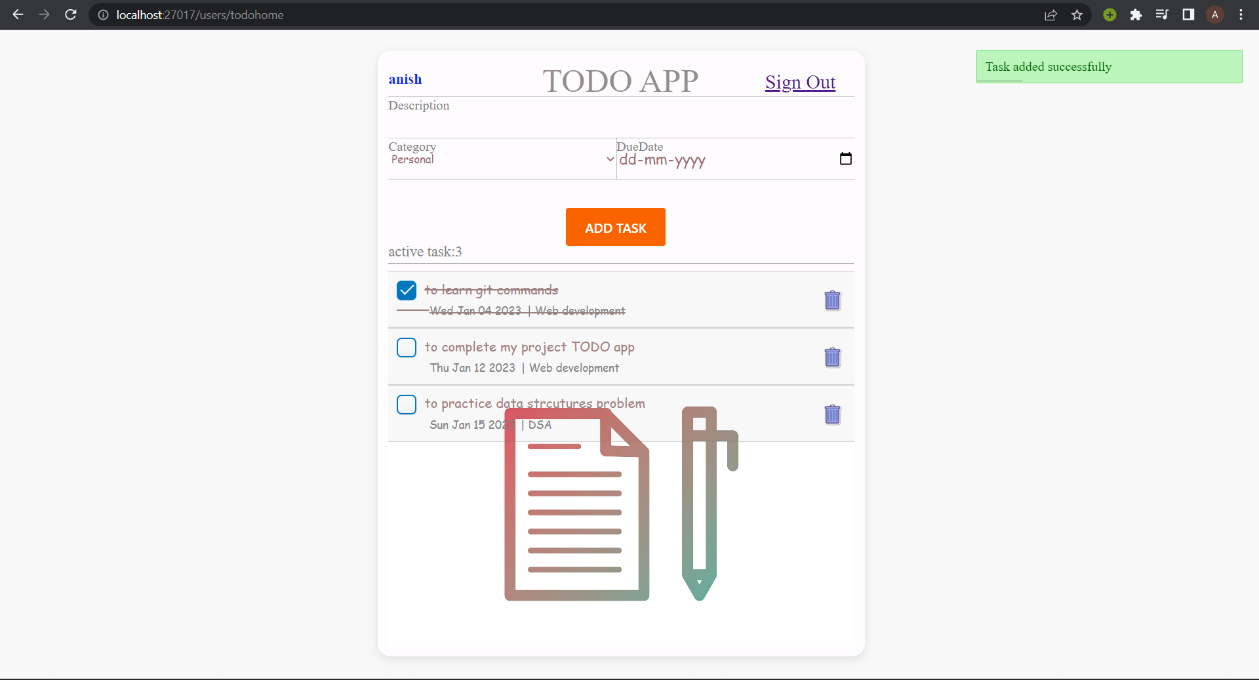Screen dimensions: 1259x680
Task: Click the share icon in the toolbar
Action: 1050,14
